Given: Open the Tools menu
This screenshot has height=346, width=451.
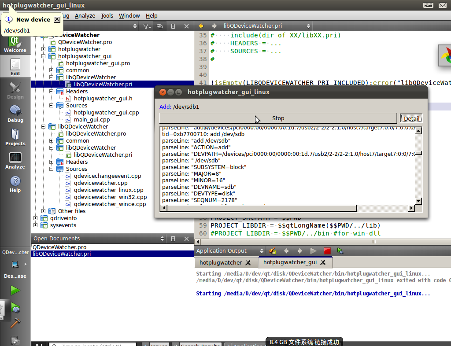Looking at the screenshot, I should point(107,15).
